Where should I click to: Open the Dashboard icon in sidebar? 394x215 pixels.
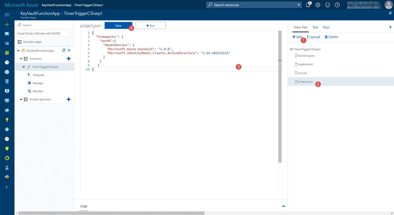pyautogui.click(x=7, y=34)
